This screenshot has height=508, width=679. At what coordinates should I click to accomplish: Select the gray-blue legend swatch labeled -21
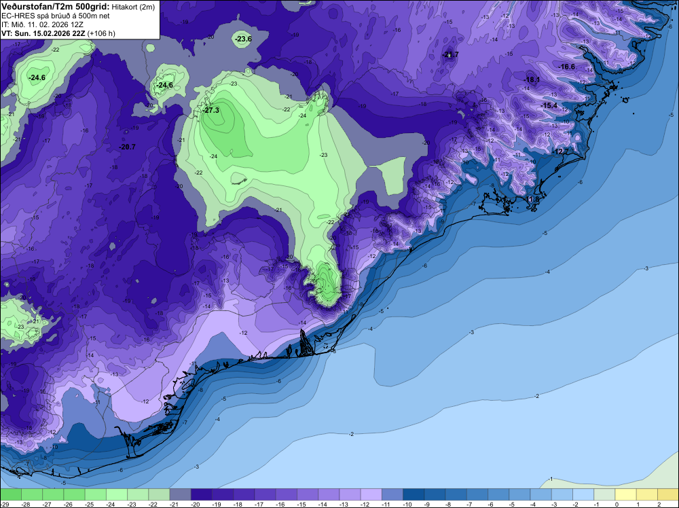coord(180,494)
